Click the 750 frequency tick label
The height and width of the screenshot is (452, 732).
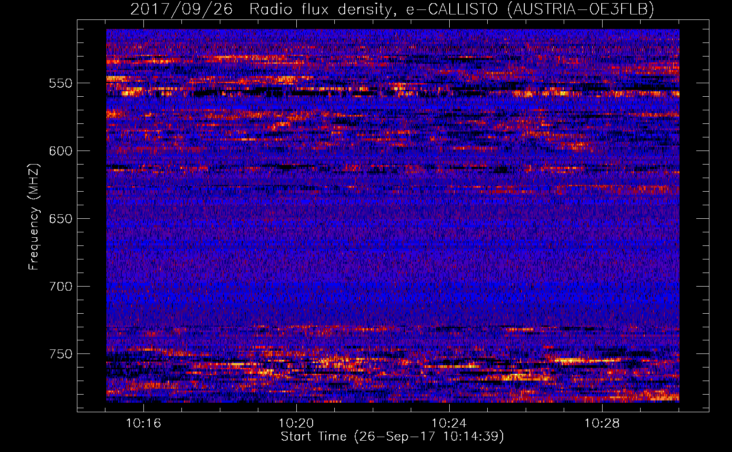(61, 354)
